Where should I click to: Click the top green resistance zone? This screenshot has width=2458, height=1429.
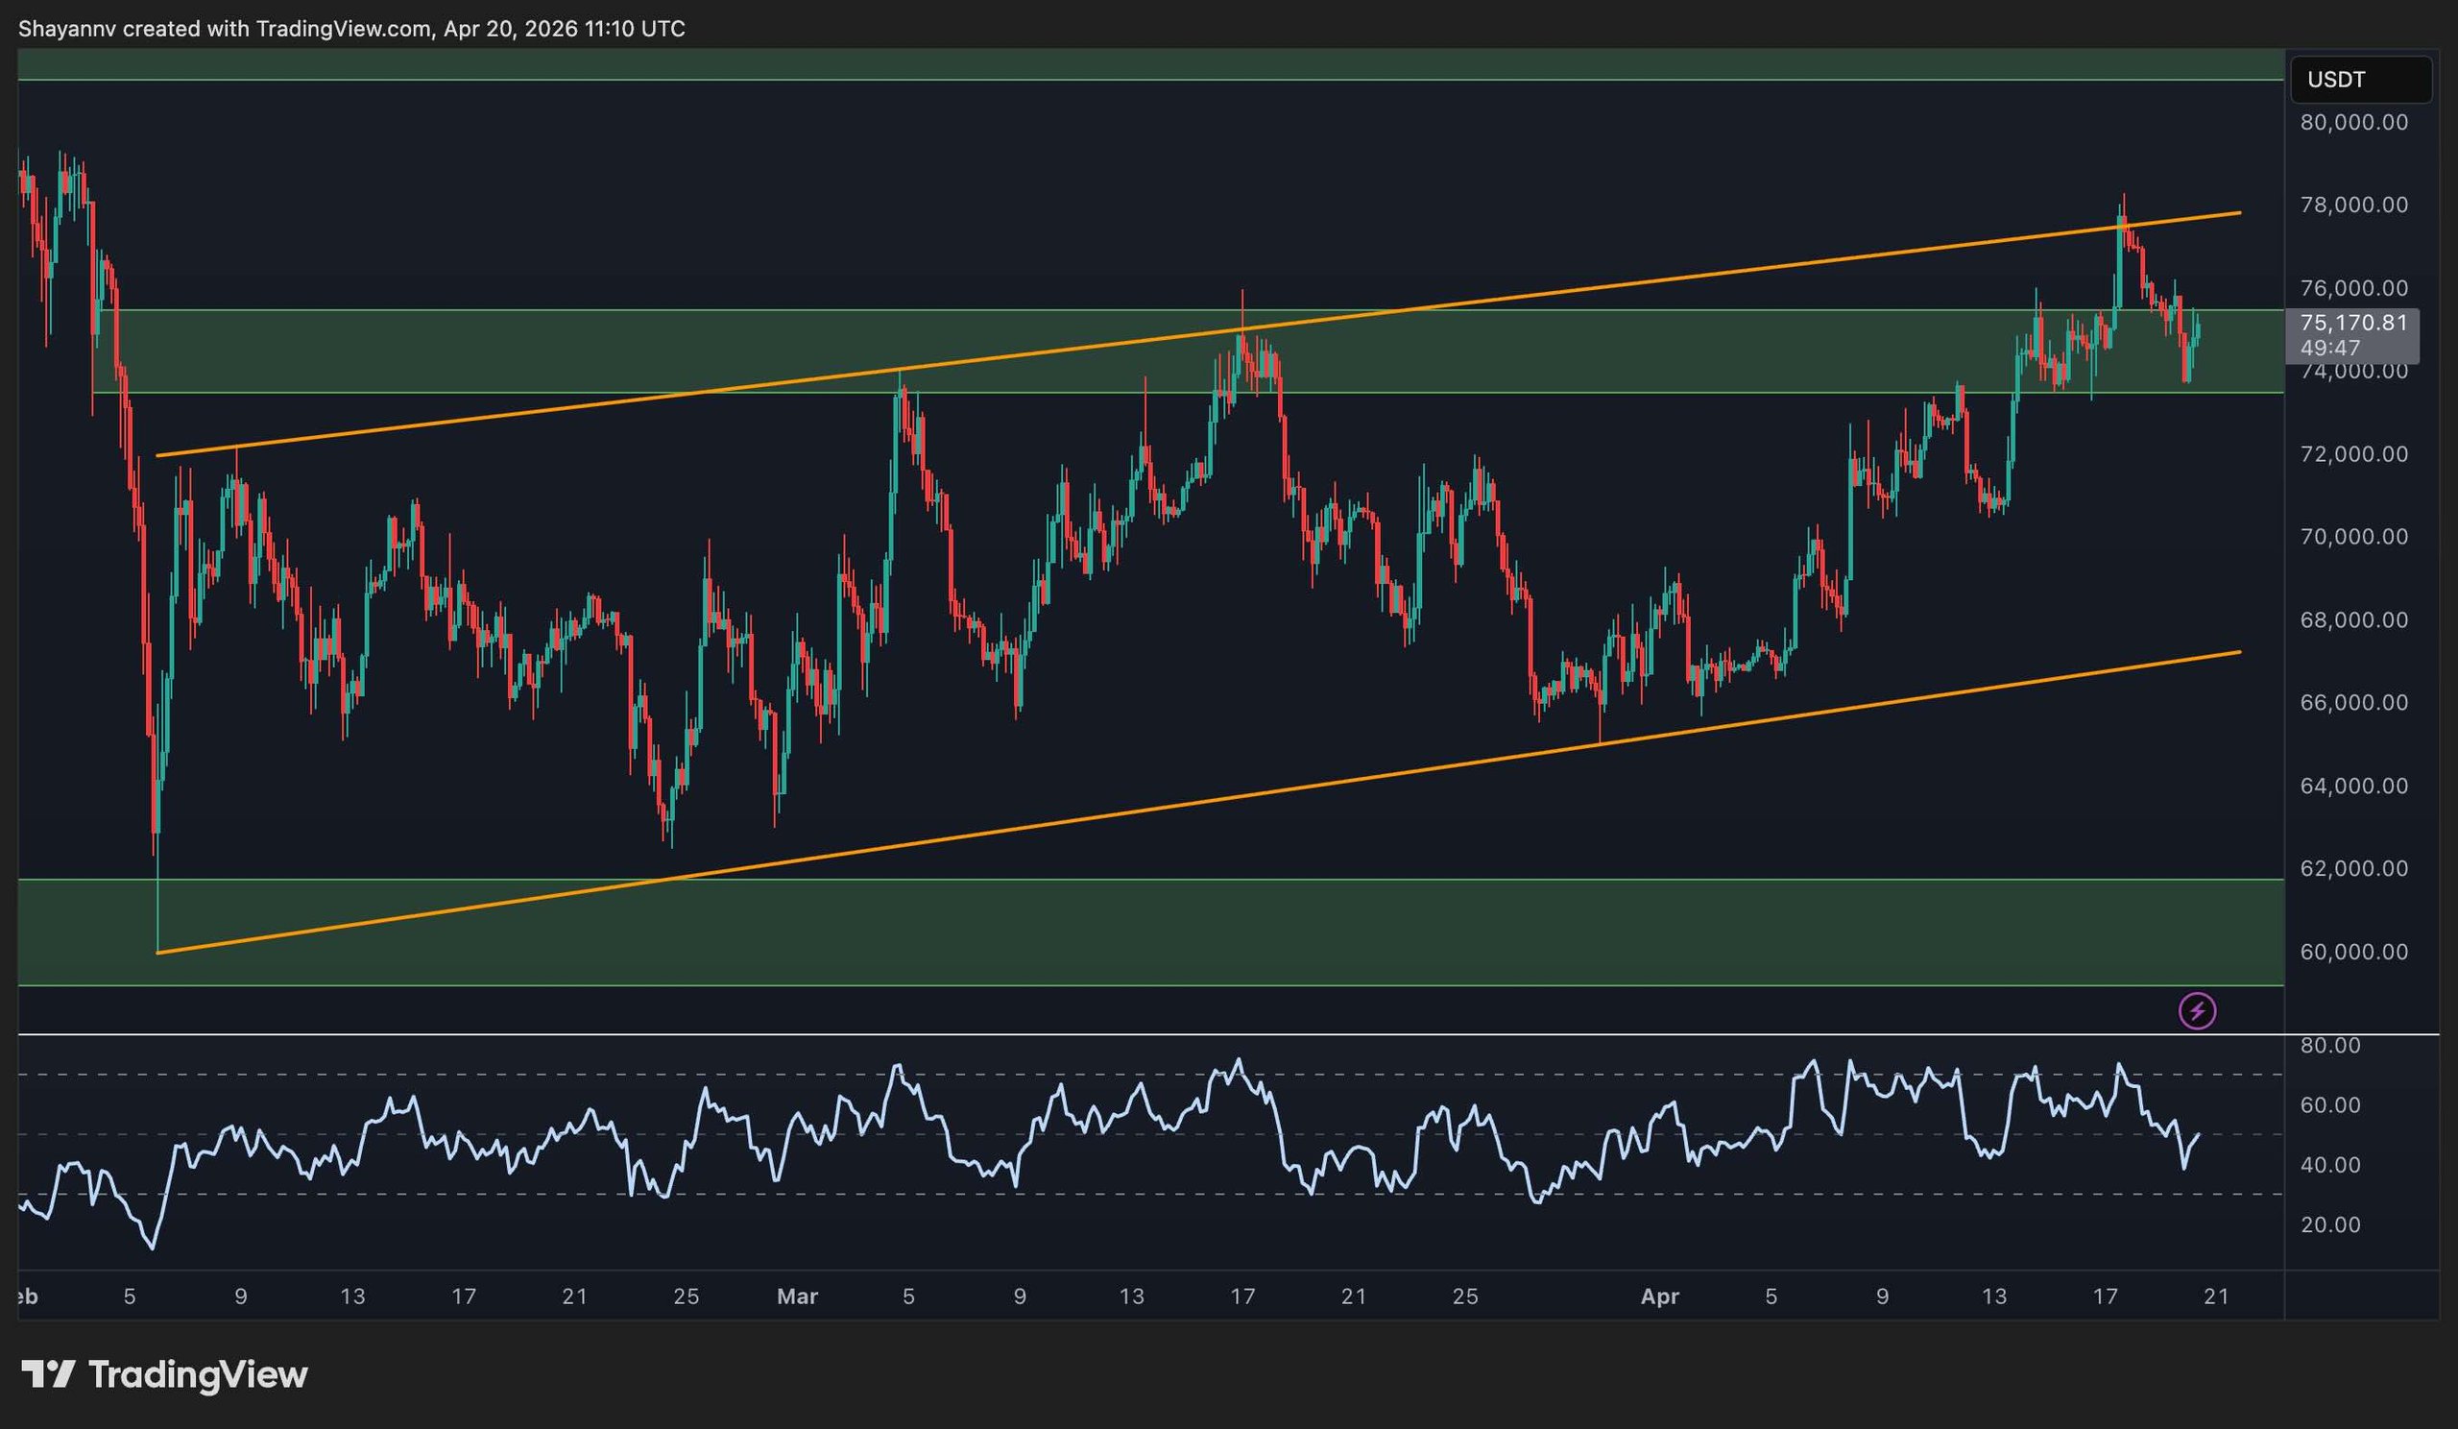coord(1151,64)
